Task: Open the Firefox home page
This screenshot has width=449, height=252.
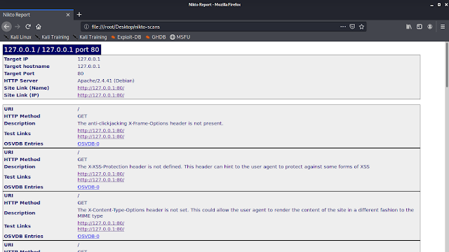Action: [x=39, y=27]
